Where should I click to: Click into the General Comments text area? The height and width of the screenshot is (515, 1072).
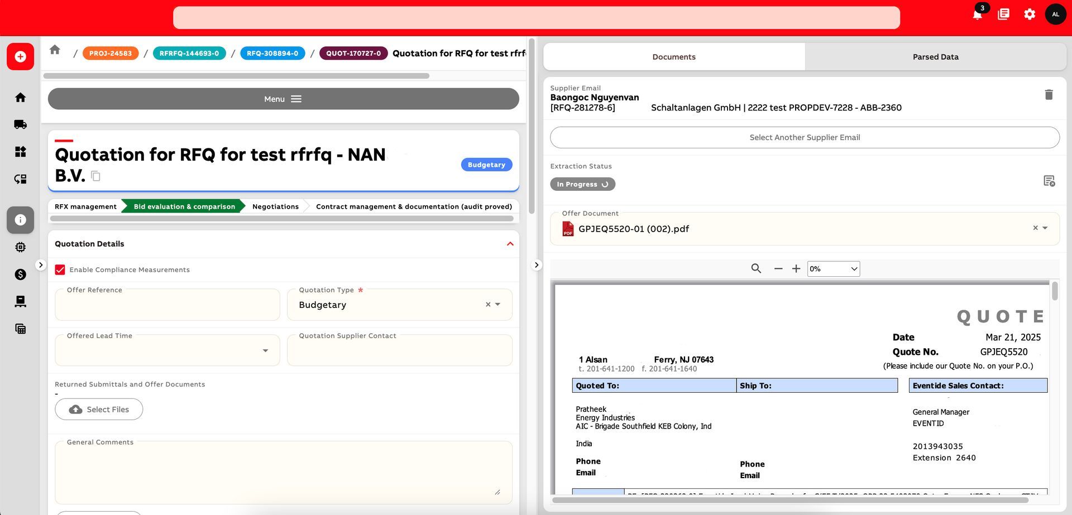pyautogui.click(x=283, y=473)
